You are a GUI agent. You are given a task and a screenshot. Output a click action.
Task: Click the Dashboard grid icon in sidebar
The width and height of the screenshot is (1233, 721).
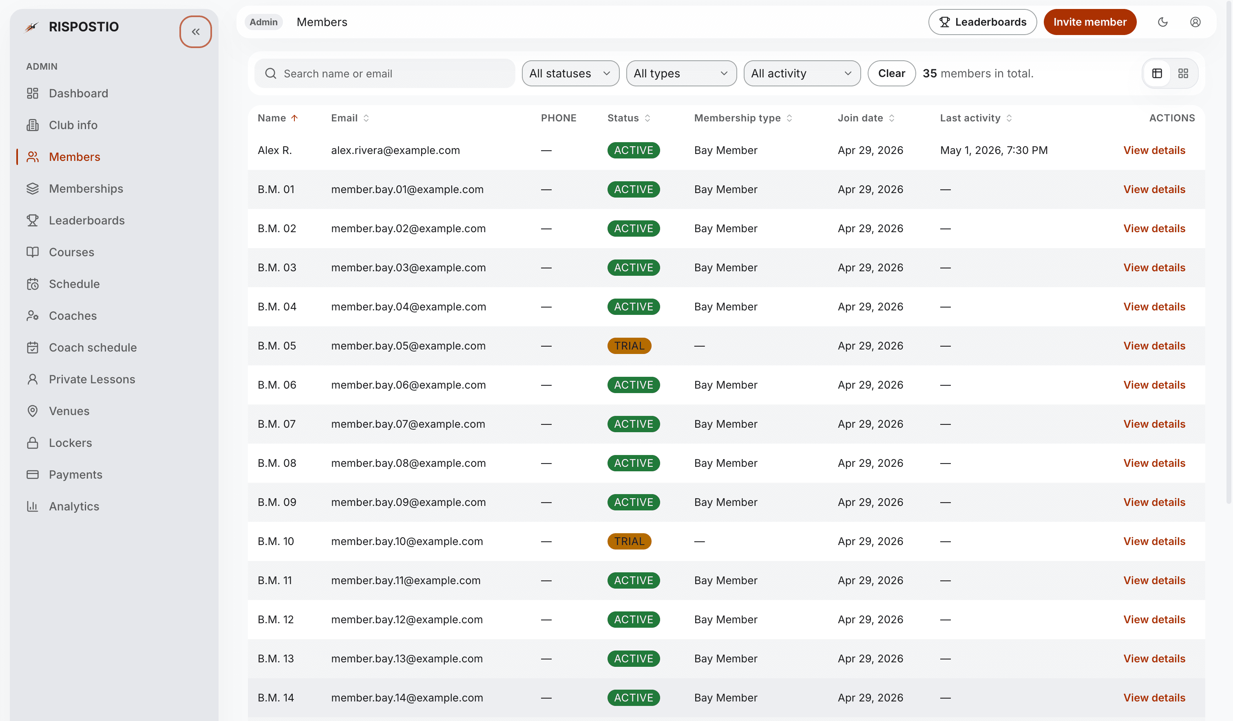(32, 93)
